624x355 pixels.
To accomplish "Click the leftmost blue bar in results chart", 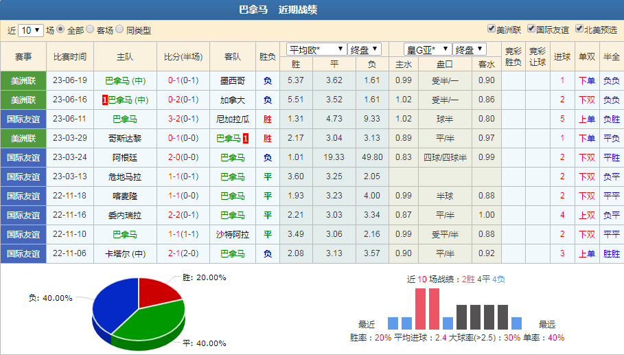I will (x=393, y=323).
